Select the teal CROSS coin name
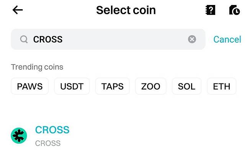Viewport: 252px width, 158px height. (52, 130)
